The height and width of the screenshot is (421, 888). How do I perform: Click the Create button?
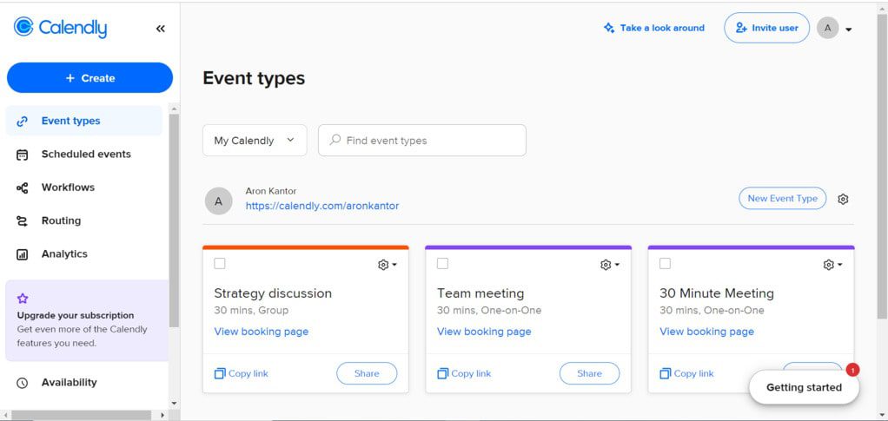pyautogui.click(x=89, y=78)
